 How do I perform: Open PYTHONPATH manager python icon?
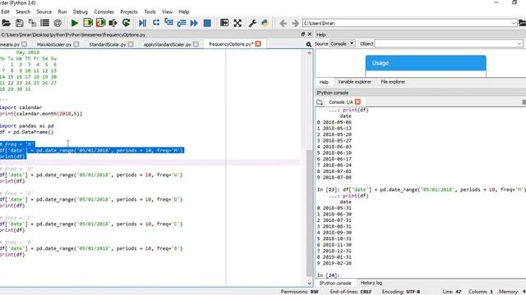[265, 23]
